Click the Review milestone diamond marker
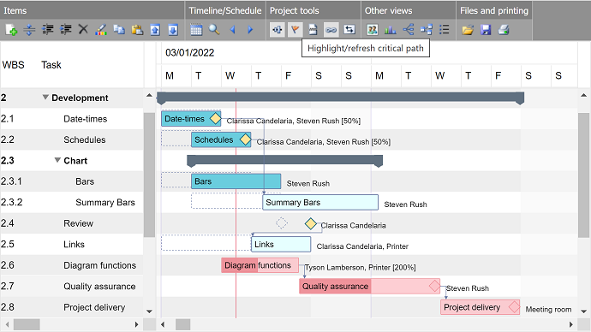Screen dimensions: 591x332 tap(311, 223)
